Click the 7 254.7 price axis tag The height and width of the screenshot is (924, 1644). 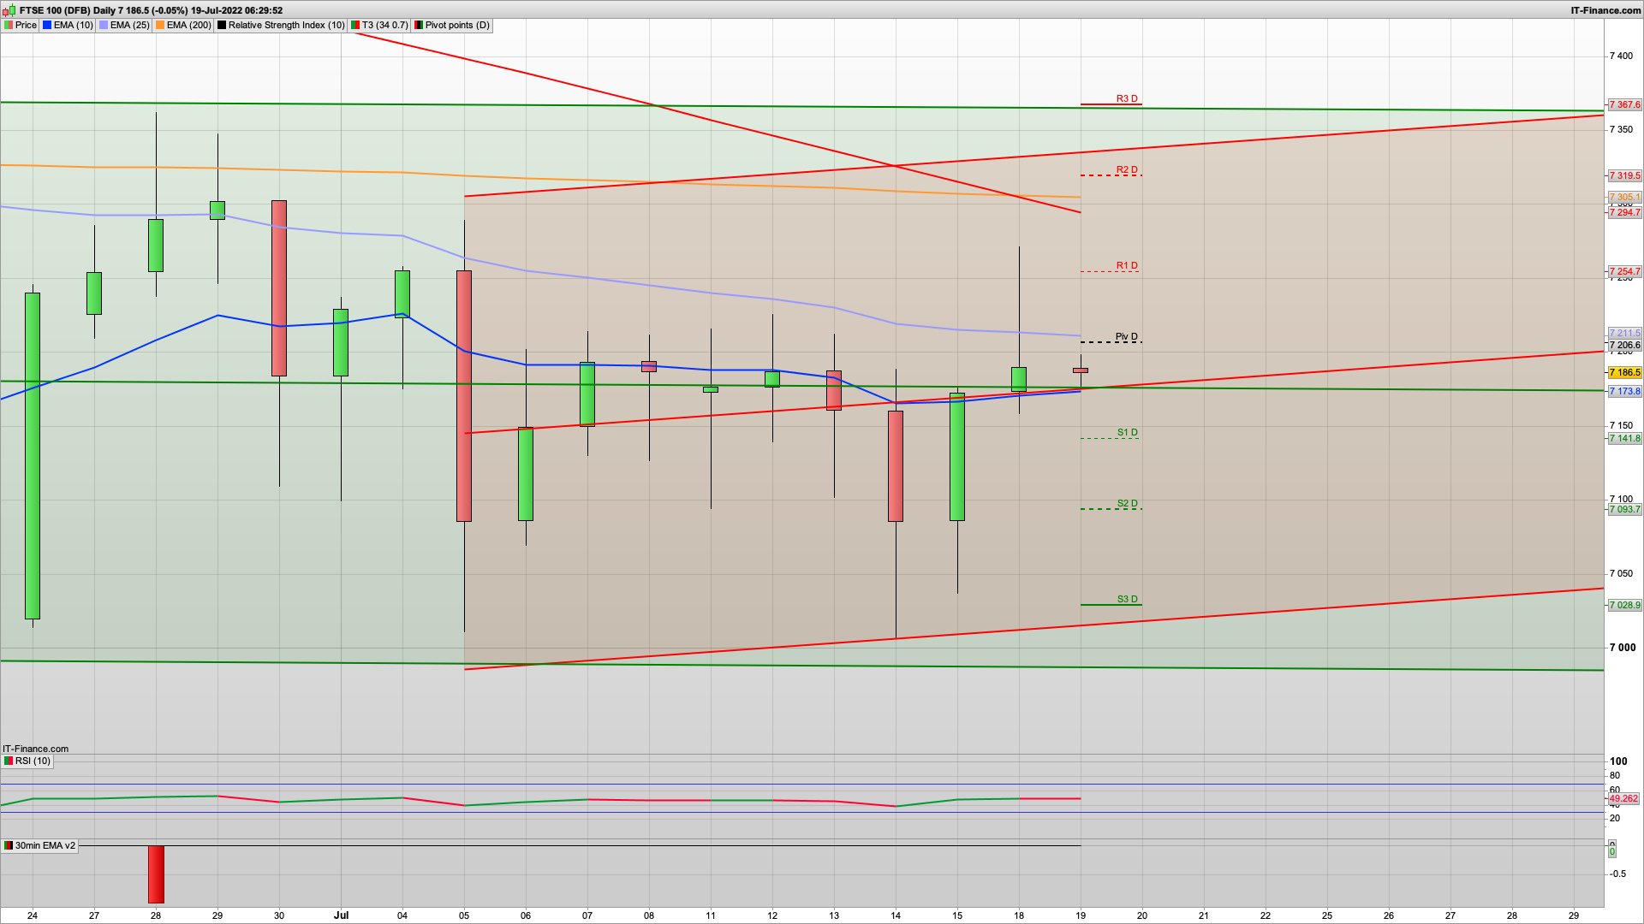[1624, 271]
